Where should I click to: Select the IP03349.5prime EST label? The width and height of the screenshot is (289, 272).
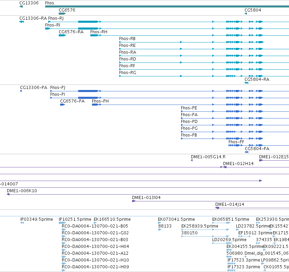(x=36, y=219)
